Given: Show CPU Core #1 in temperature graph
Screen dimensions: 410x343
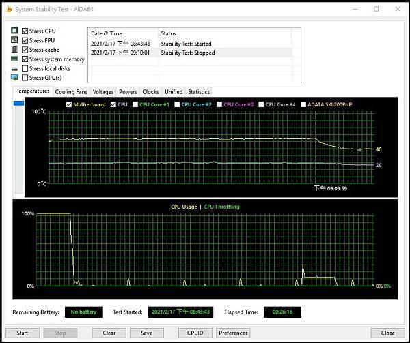Looking at the screenshot, I should (135, 104).
